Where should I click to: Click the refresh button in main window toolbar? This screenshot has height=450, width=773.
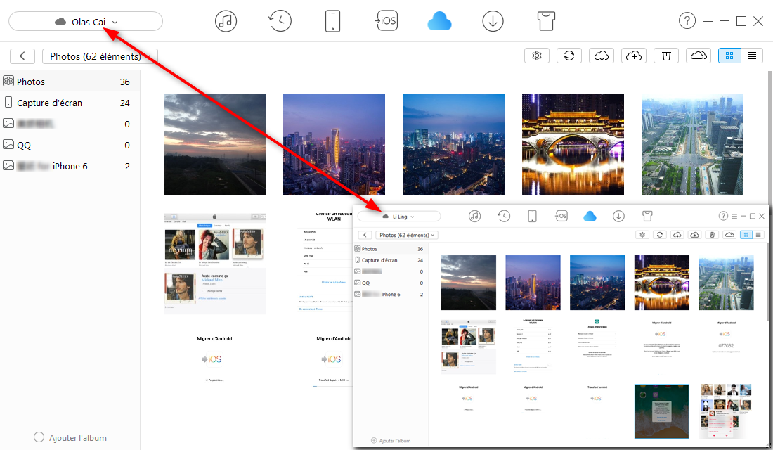(x=569, y=56)
